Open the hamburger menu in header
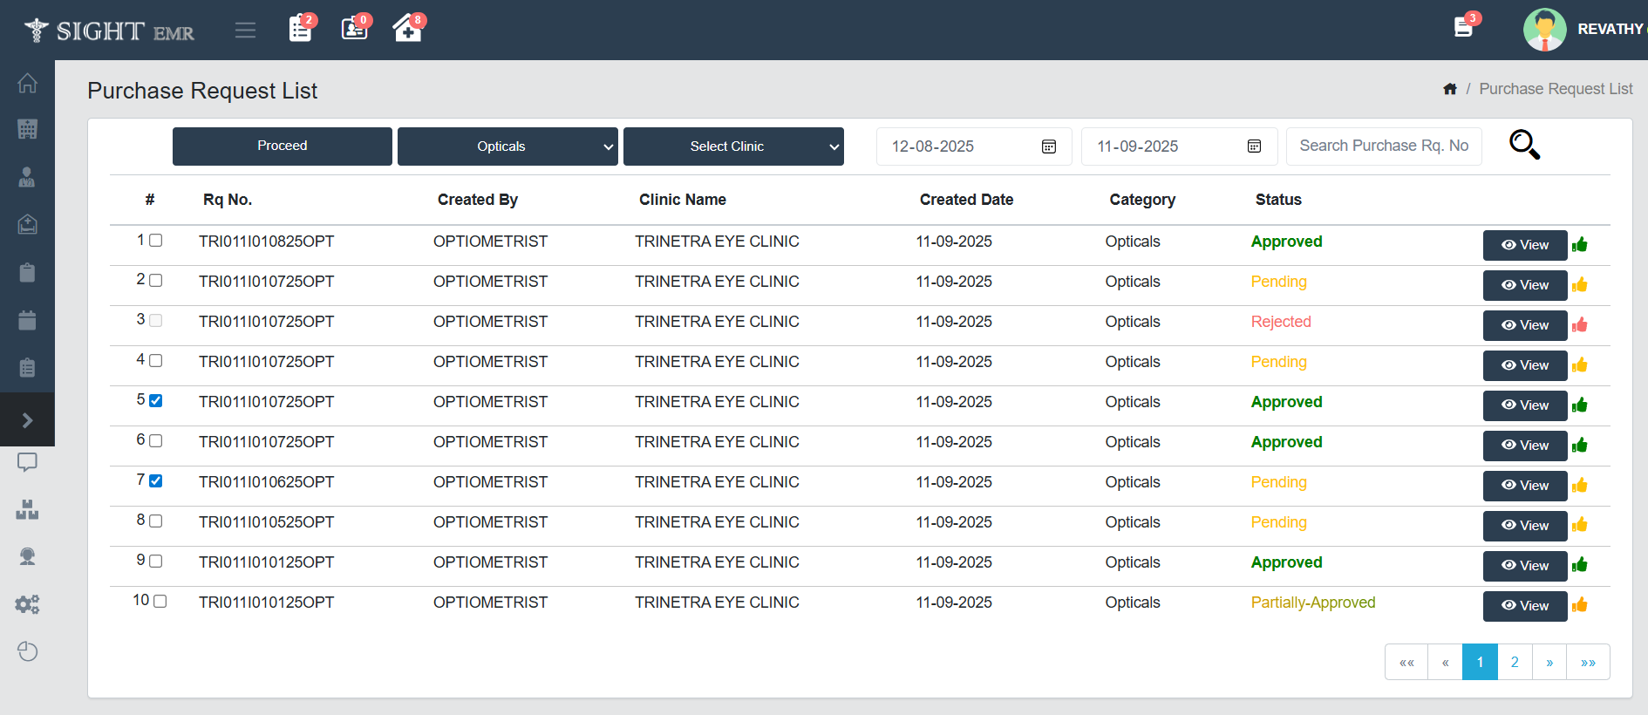The width and height of the screenshot is (1648, 715). coord(245,31)
